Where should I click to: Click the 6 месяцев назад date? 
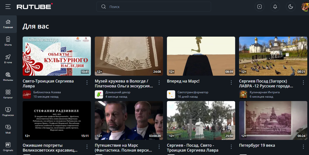[261, 97]
